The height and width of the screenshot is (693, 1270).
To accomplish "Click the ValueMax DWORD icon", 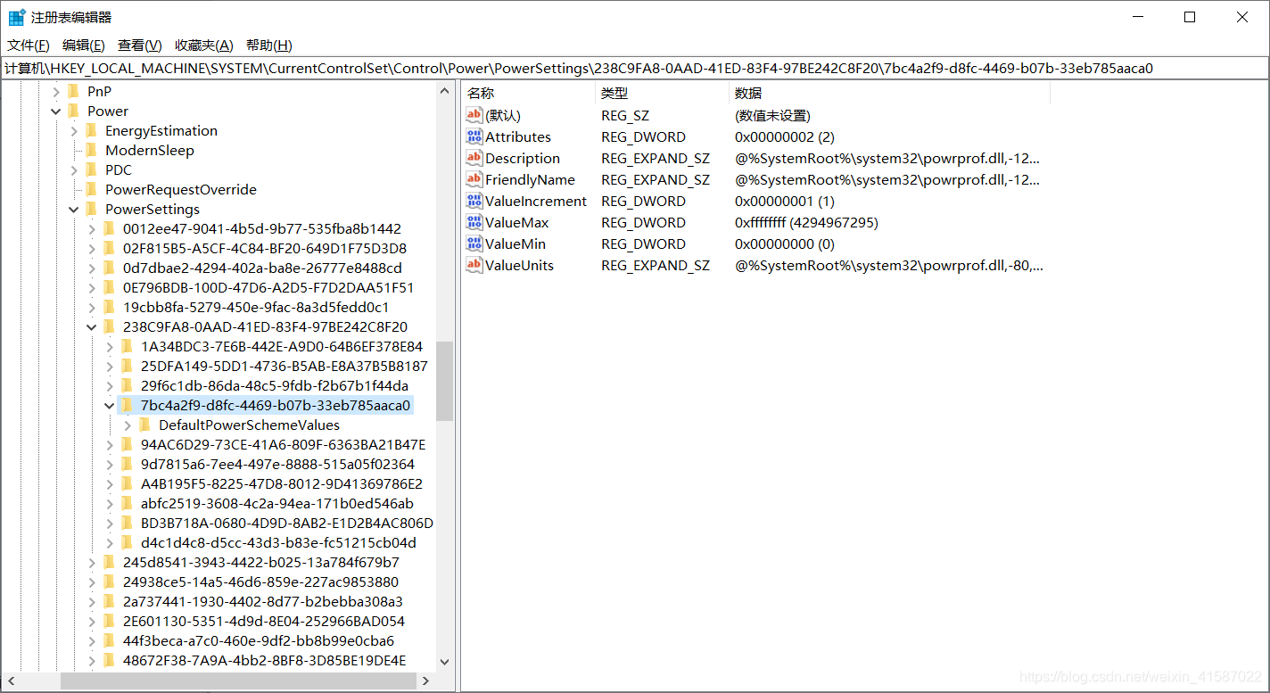I will 474,222.
